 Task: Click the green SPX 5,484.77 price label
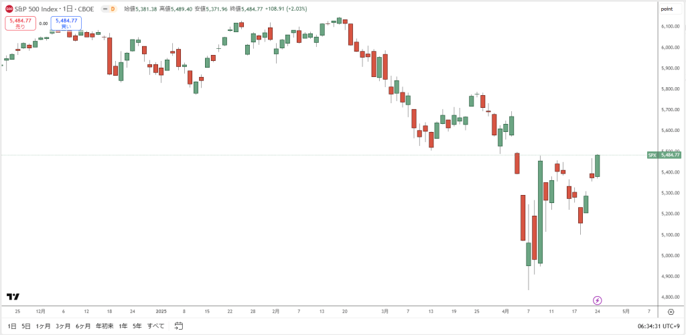pyautogui.click(x=664, y=155)
